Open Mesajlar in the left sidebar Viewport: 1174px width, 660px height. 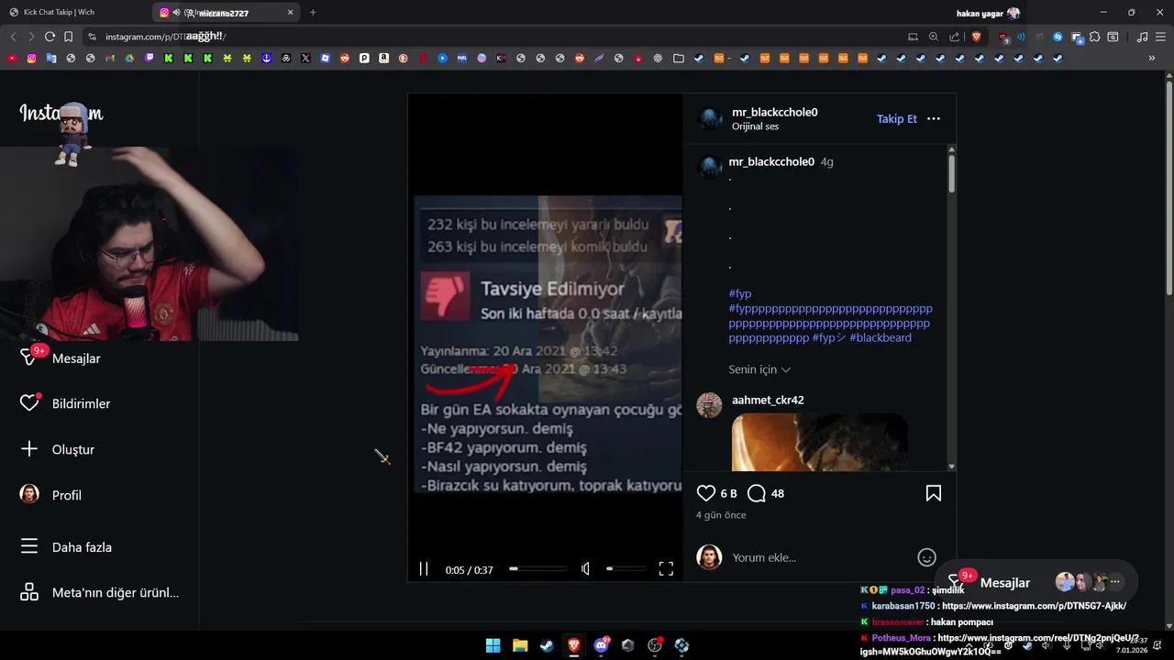[x=76, y=358]
